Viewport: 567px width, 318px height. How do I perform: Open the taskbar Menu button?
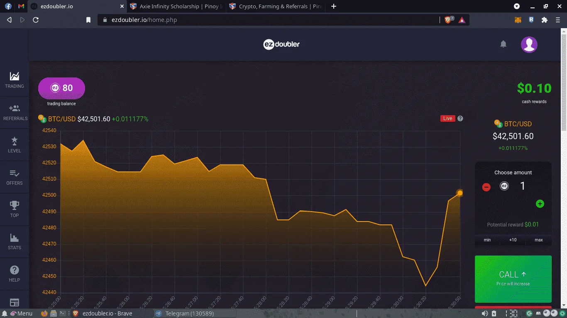pos(22,313)
